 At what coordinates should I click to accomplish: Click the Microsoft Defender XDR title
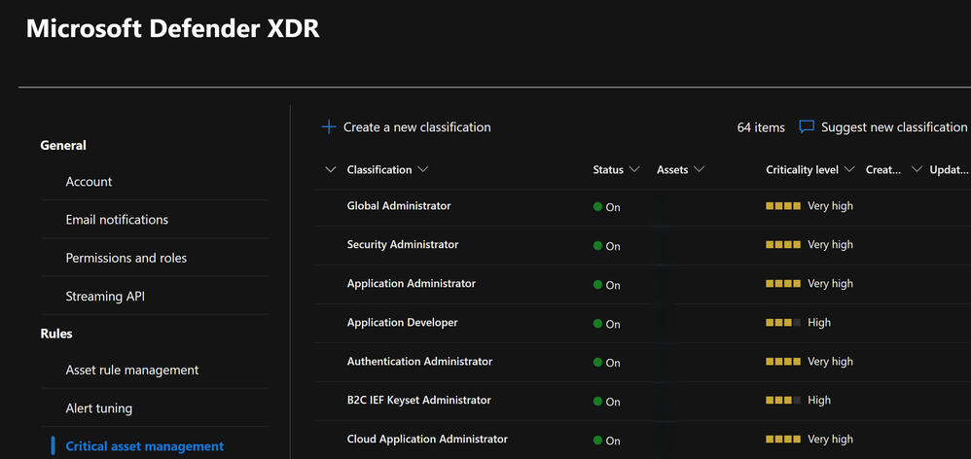(x=173, y=29)
